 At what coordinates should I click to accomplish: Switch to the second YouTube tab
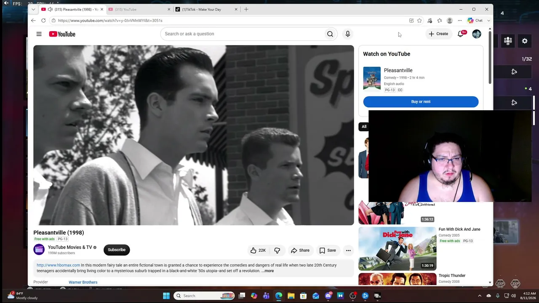(x=139, y=9)
